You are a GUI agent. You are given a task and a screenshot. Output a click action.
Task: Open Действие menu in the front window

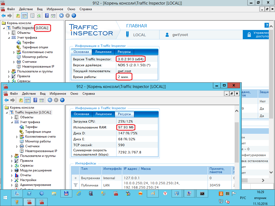[x=29, y=94]
